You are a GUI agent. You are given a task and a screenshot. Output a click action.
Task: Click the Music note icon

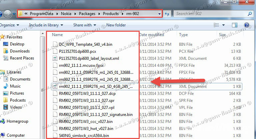tap(6, 86)
